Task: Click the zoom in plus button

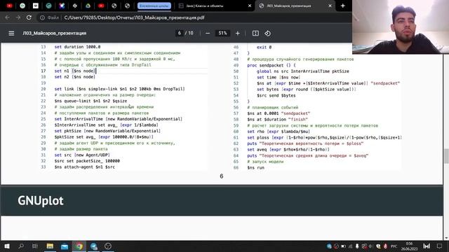Action: pos(238,34)
